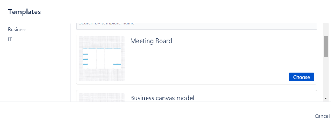Select the Meeting Board template card
The width and height of the screenshot is (331, 129).
(196, 60)
